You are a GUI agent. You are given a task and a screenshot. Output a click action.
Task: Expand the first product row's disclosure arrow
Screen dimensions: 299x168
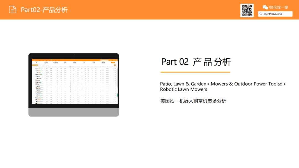coord(34,68)
